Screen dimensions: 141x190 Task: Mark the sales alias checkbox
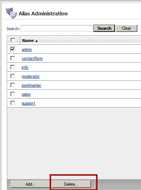13,94
